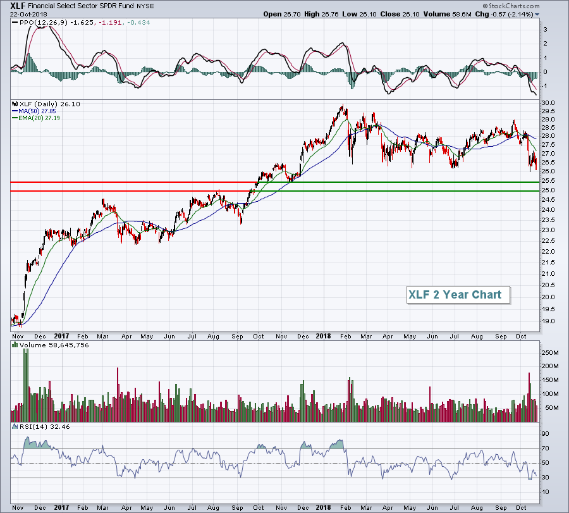Select the green EMA(20) legend line marker

pyautogui.click(x=15, y=118)
